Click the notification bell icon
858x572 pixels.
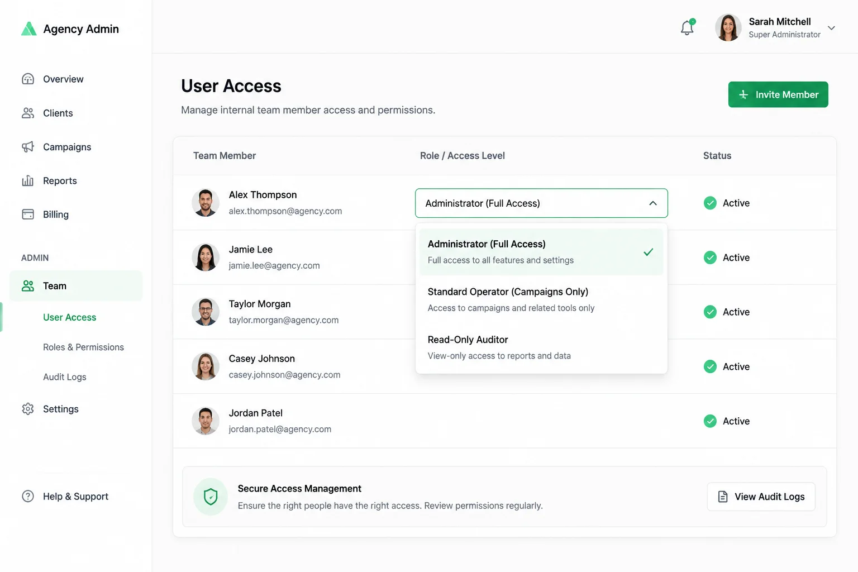(687, 27)
